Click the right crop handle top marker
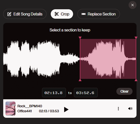Screen dimensions: 140x124 136,38
